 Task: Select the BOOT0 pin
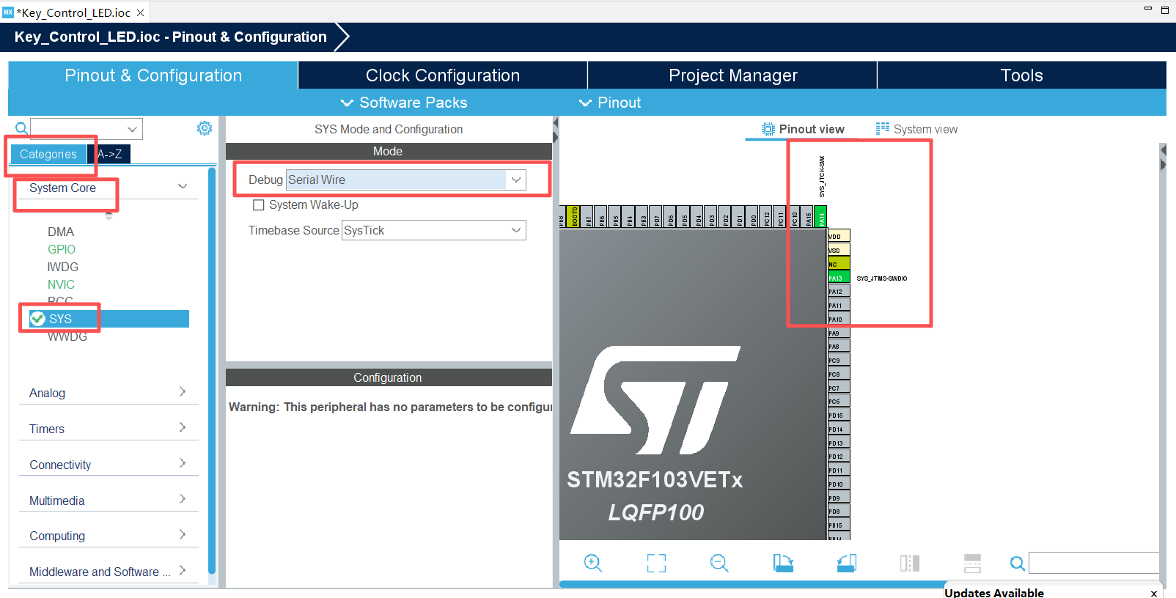[575, 217]
